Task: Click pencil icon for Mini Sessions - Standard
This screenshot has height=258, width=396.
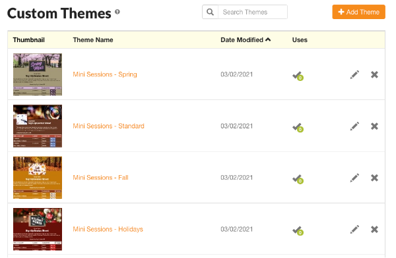Action: (354, 126)
